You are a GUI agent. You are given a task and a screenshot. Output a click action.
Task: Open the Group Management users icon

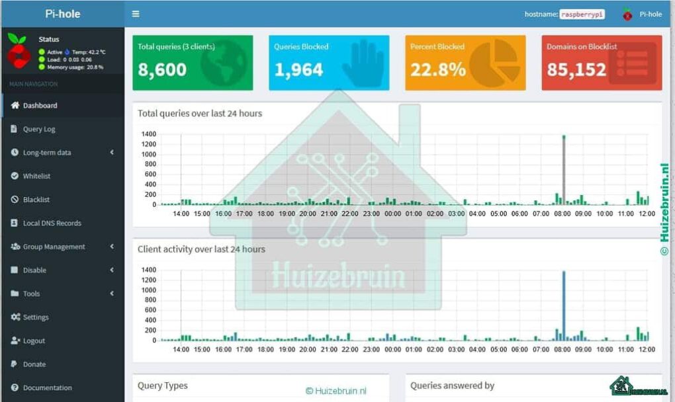coord(15,247)
